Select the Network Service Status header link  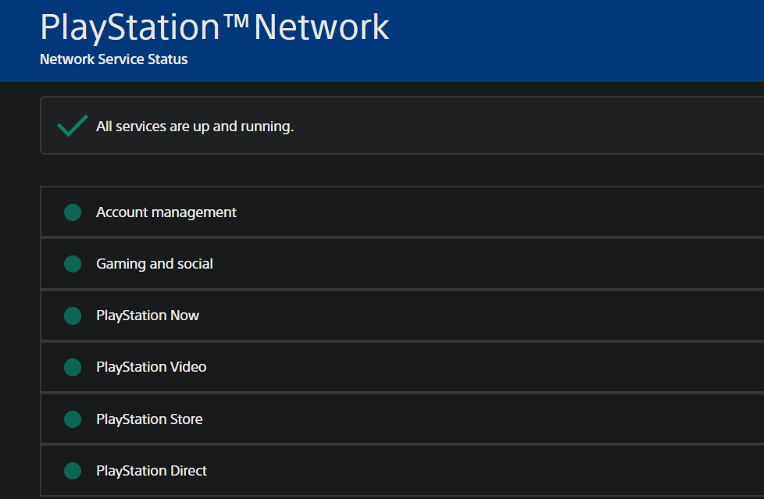pos(112,59)
